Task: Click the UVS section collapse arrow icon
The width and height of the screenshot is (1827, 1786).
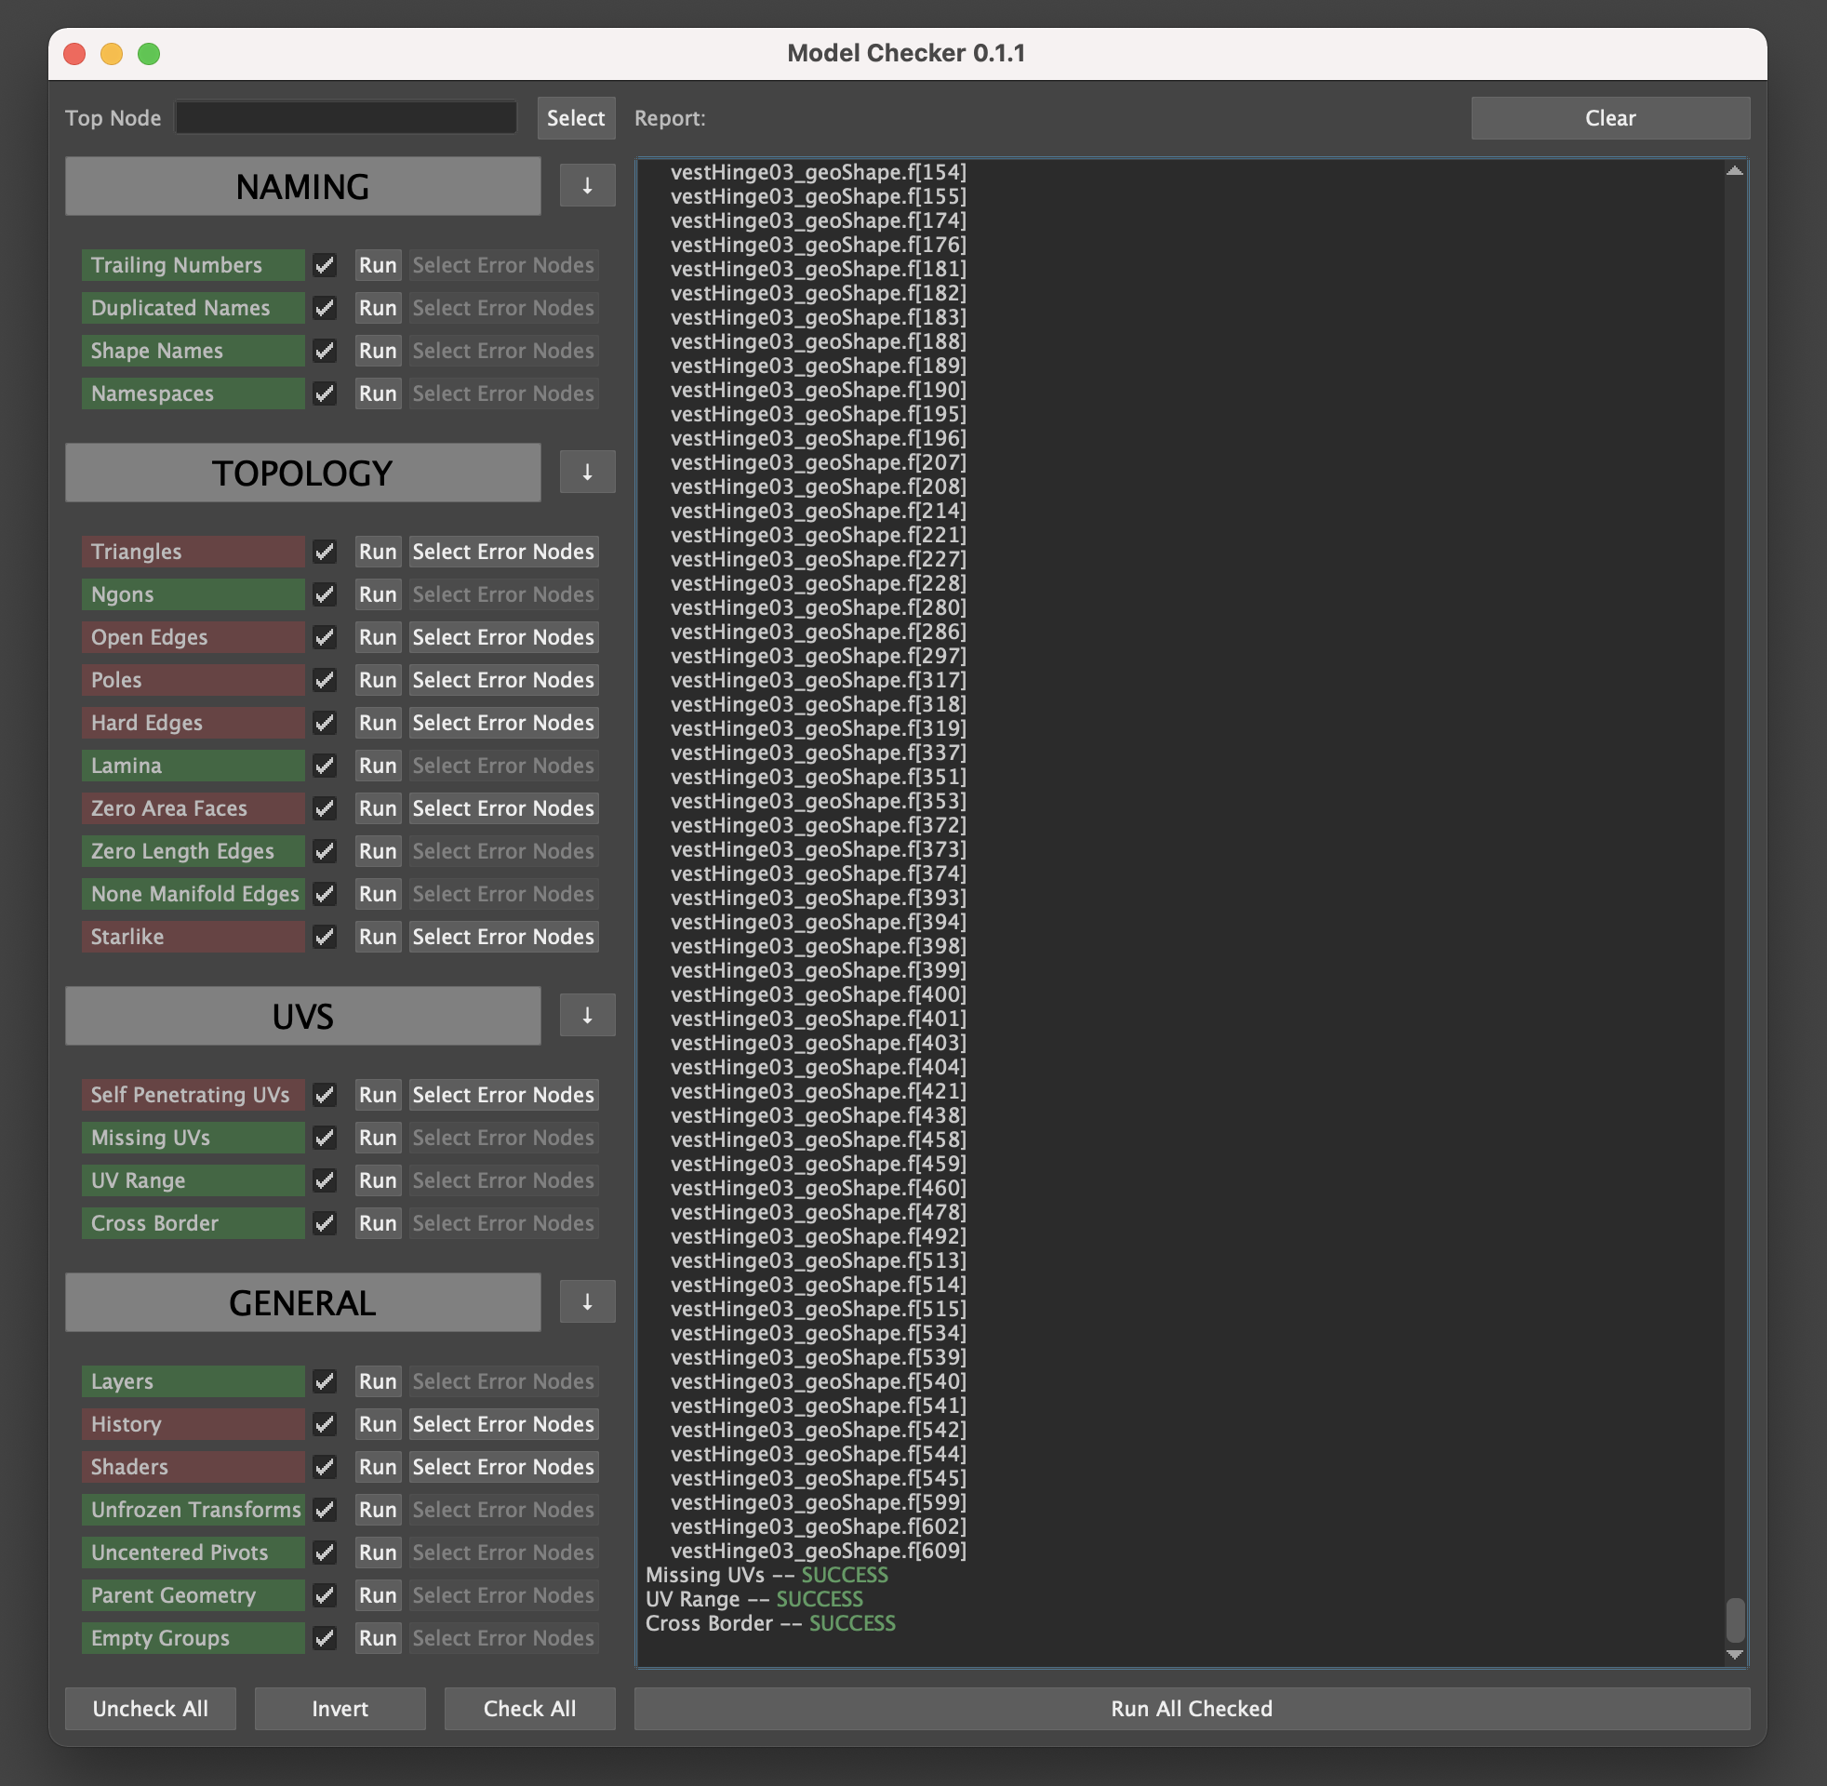Action: tap(585, 1014)
